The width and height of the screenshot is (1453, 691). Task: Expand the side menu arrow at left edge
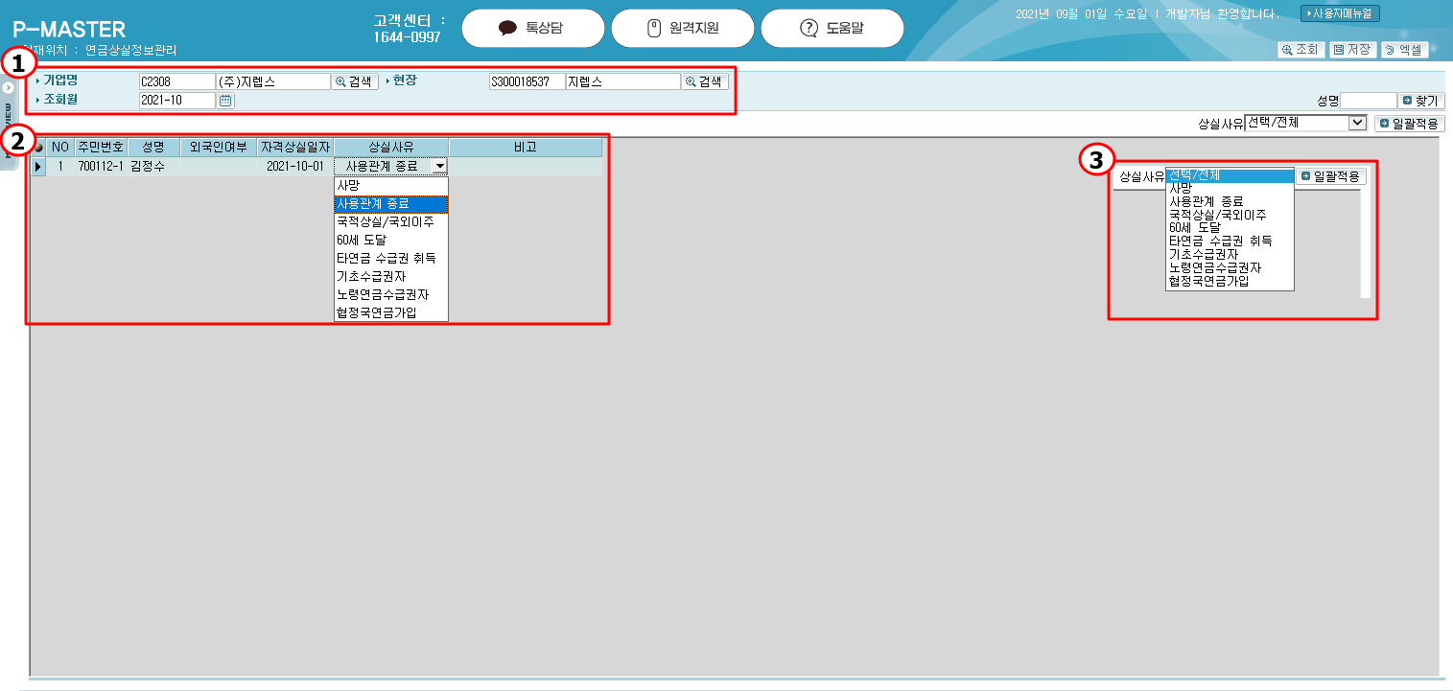tap(8, 87)
